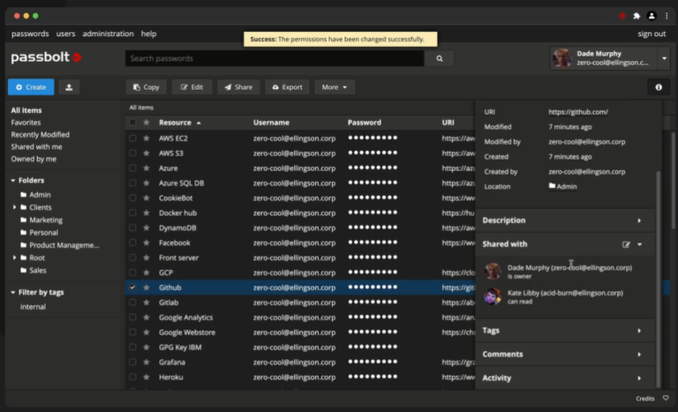This screenshot has height=412, width=678.
Task: Expand the Description section
Action: coord(565,221)
